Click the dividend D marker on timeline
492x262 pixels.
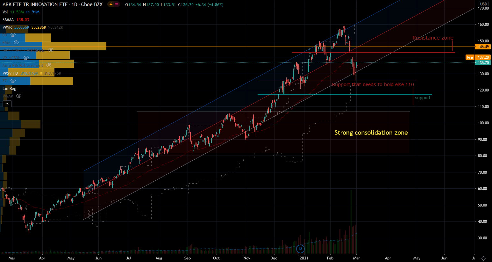click(x=300, y=248)
